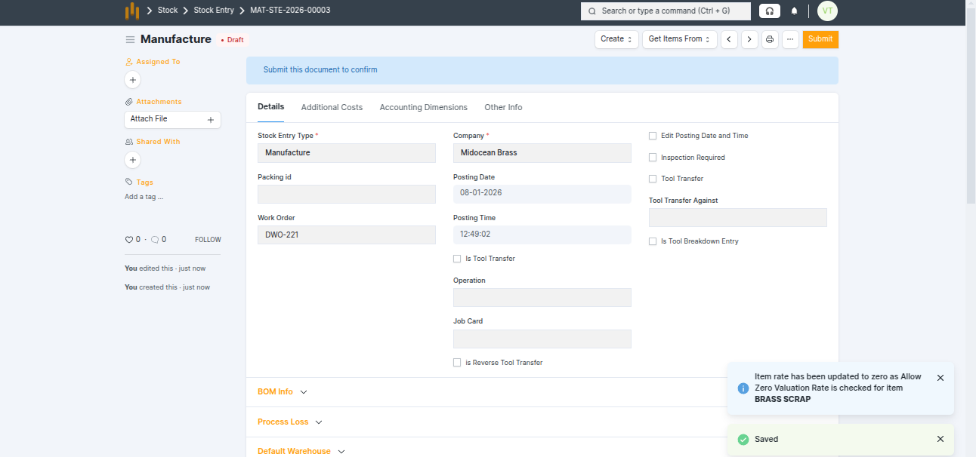Viewport: 976px width, 457px height.
Task: Open notifications bell icon
Action: pos(794,11)
